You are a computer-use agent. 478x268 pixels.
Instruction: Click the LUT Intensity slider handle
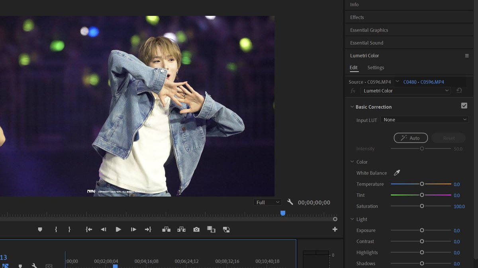tap(421, 148)
